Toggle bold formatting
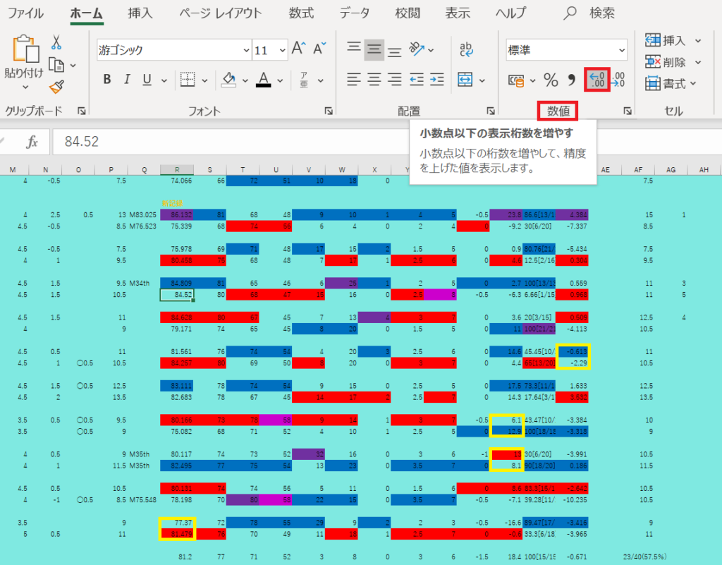The image size is (722, 565). 107,79
